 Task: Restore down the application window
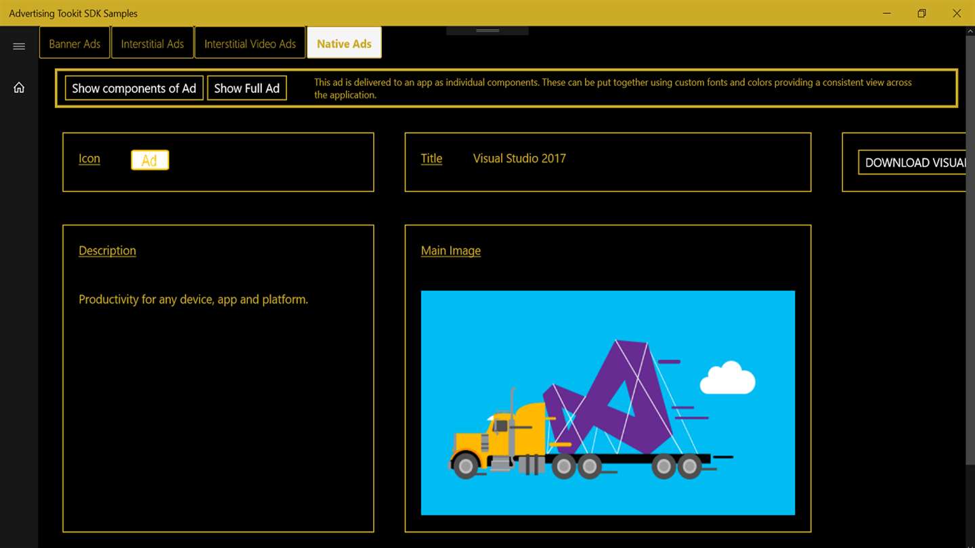tap(922, 13)
